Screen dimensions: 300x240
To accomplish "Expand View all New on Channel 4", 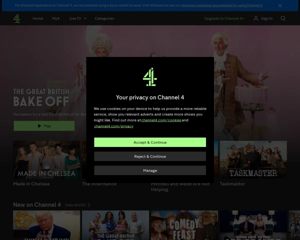I will pyautogui.click(x=77, y=205).
